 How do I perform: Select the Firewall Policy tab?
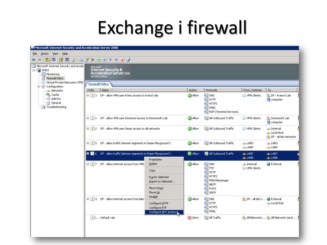(98, 84)
